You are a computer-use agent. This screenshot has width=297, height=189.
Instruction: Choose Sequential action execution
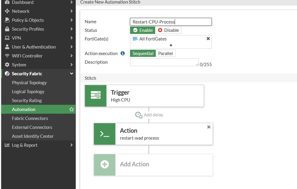tap(143, 54)
